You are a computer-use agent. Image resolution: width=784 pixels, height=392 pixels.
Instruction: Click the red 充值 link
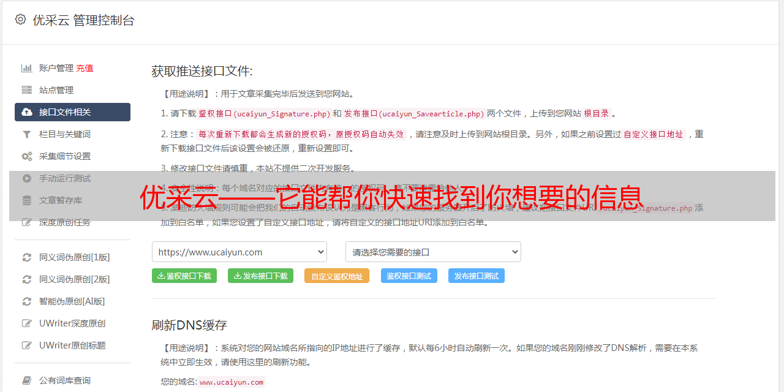[x=85, y=68]
